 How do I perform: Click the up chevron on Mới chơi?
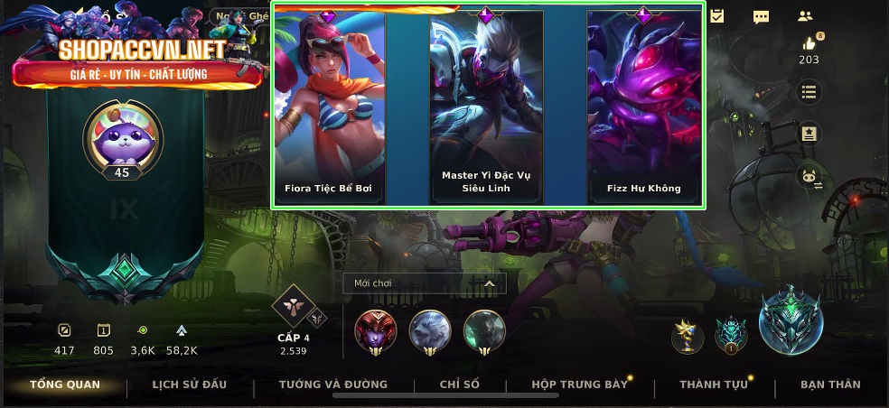(489, 283)
